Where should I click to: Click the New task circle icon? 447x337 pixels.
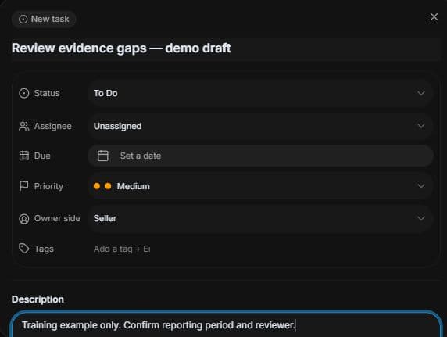click(x=23, y=20)
